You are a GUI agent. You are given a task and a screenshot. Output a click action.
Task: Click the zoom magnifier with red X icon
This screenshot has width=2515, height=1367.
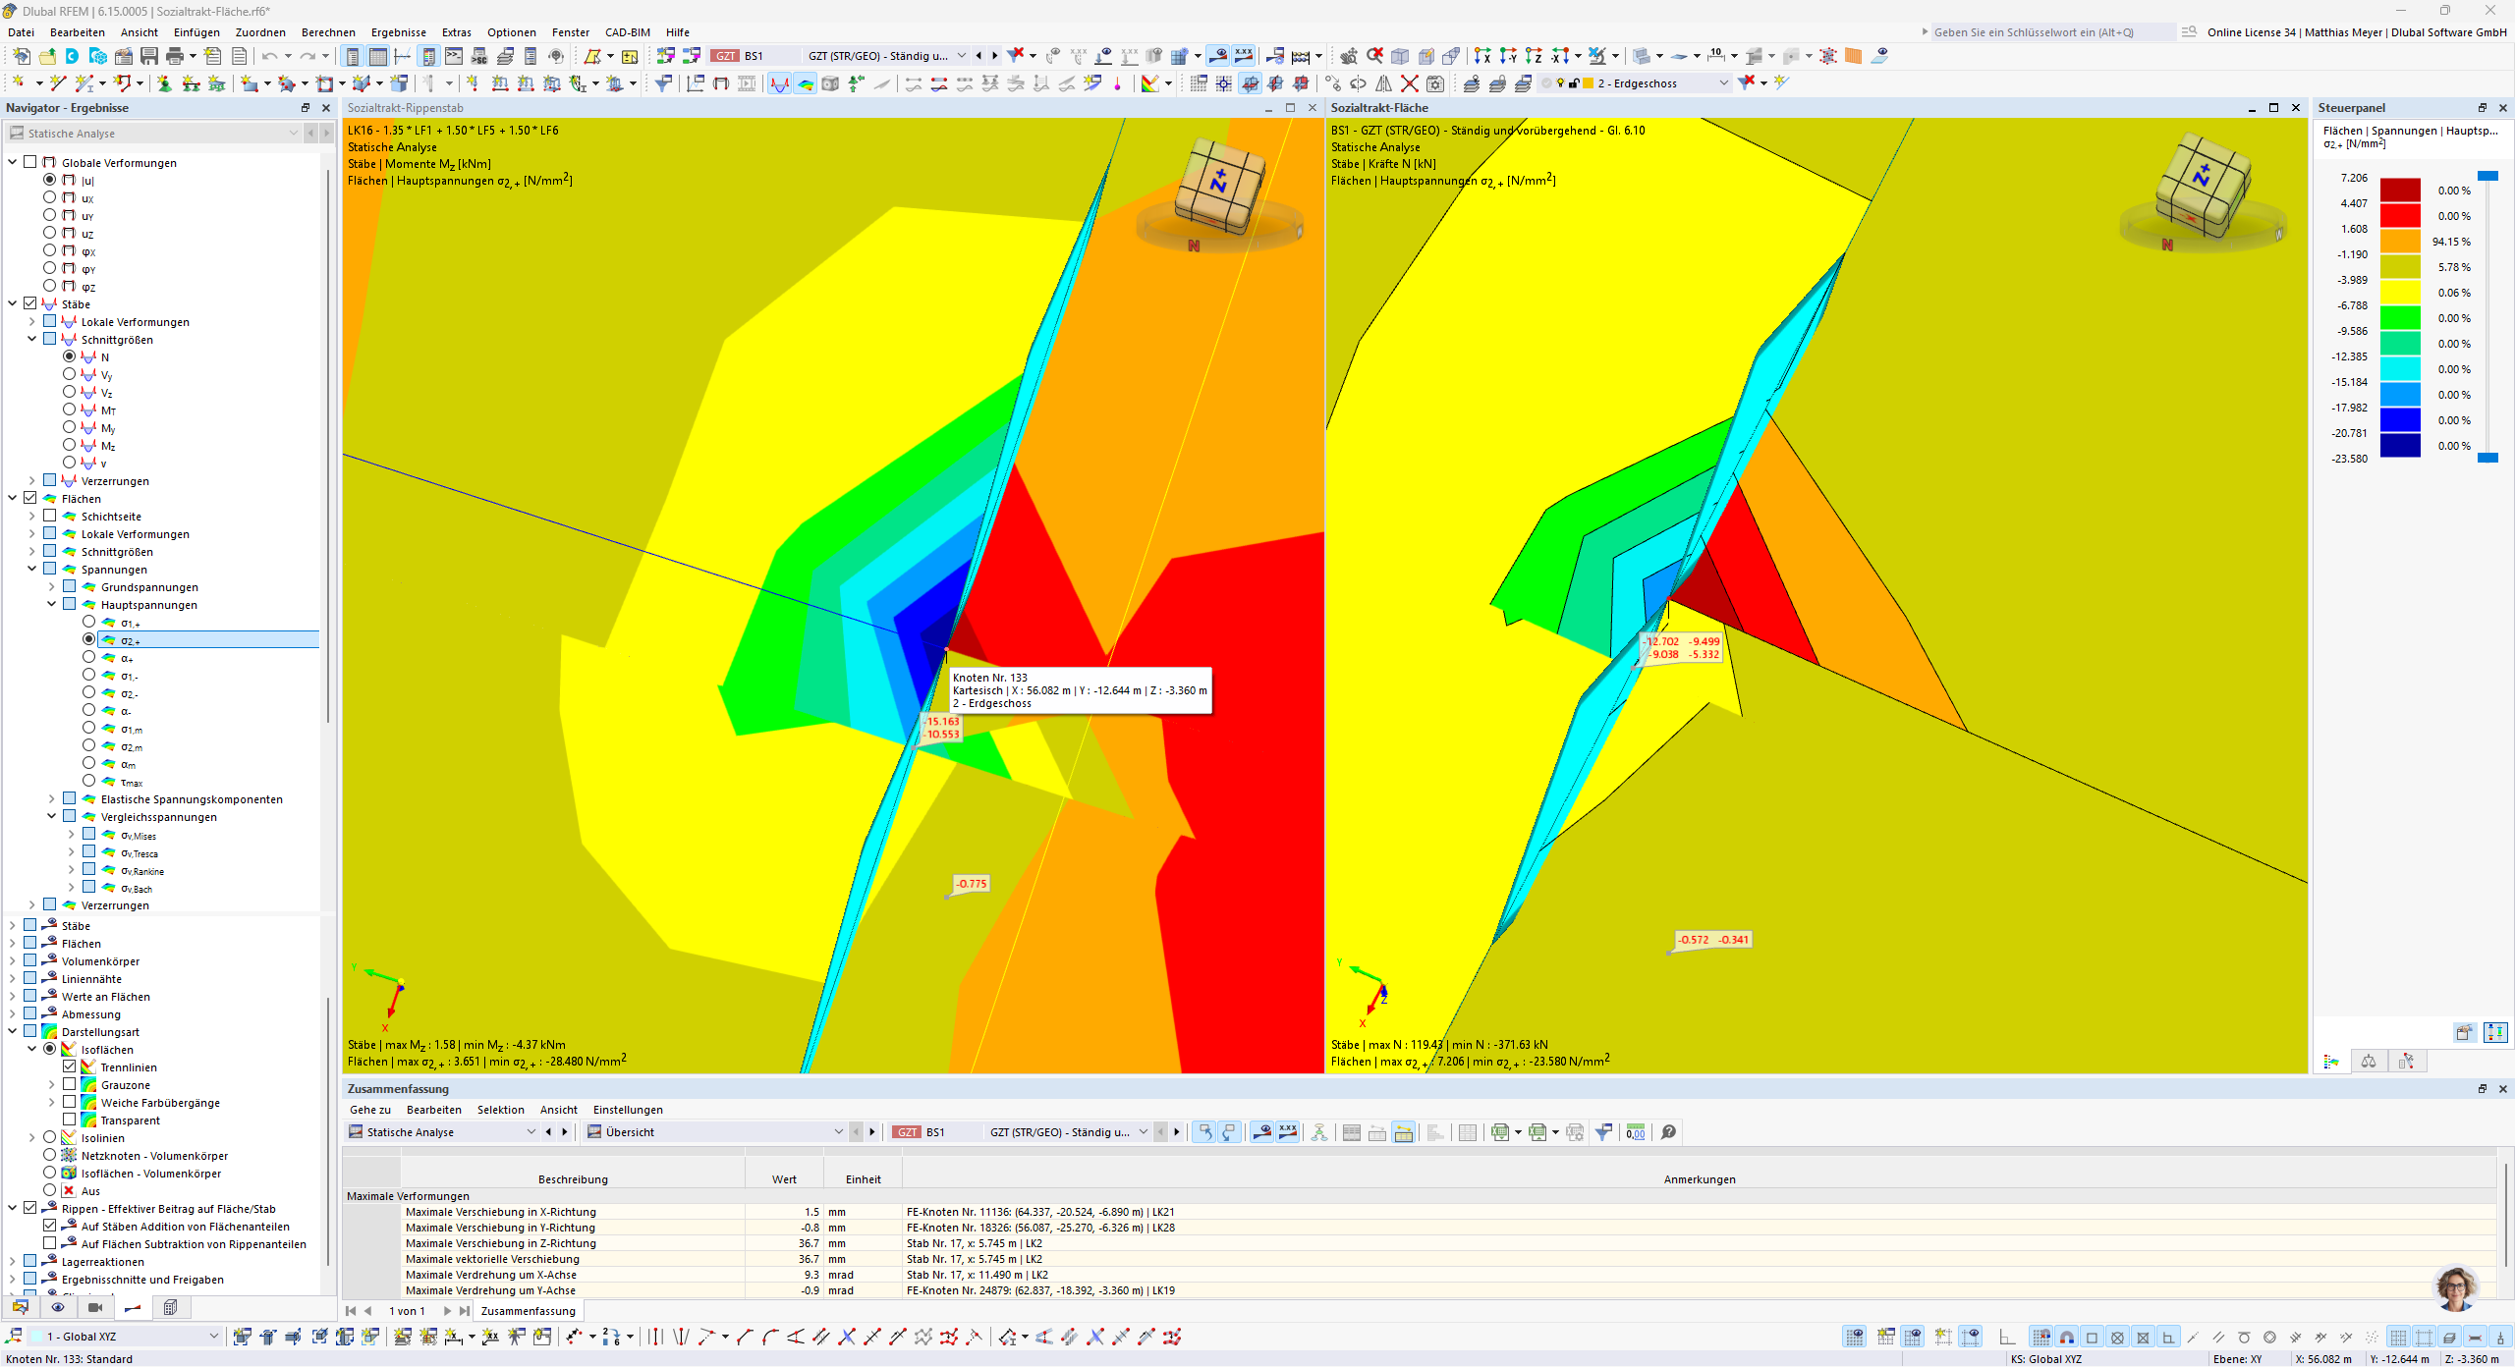[1374, 56]
